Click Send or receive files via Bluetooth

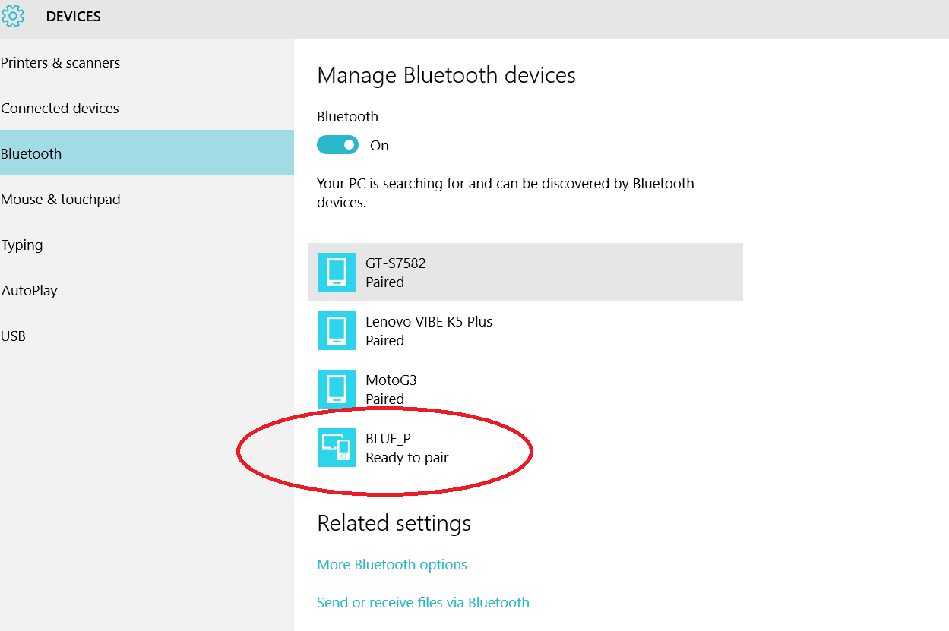pyautogui.click(x=423, y=603)
